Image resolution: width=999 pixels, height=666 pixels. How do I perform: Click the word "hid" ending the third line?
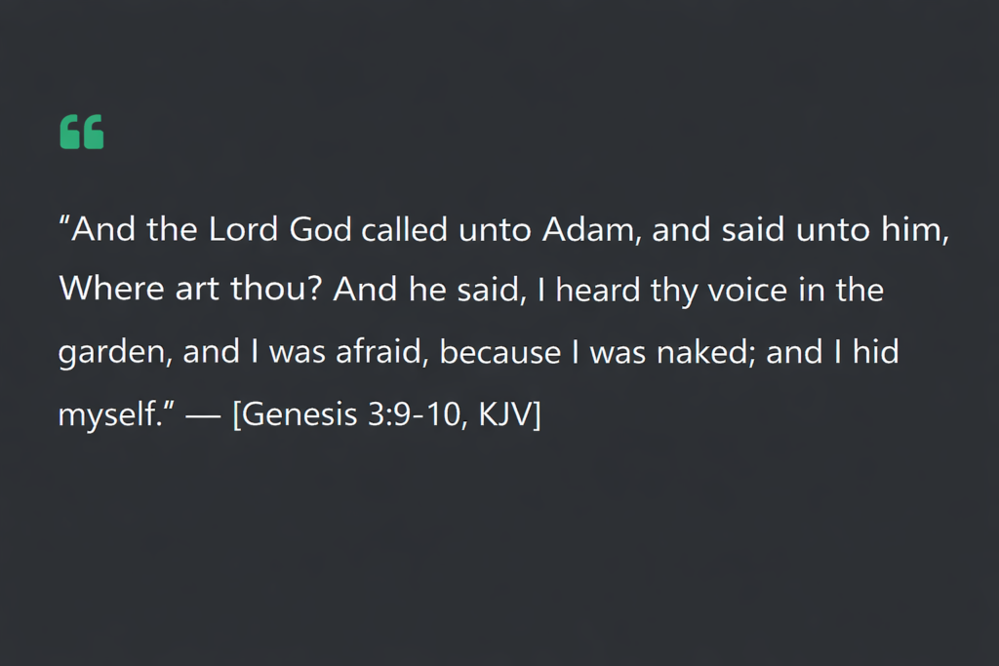coord(875,352)
